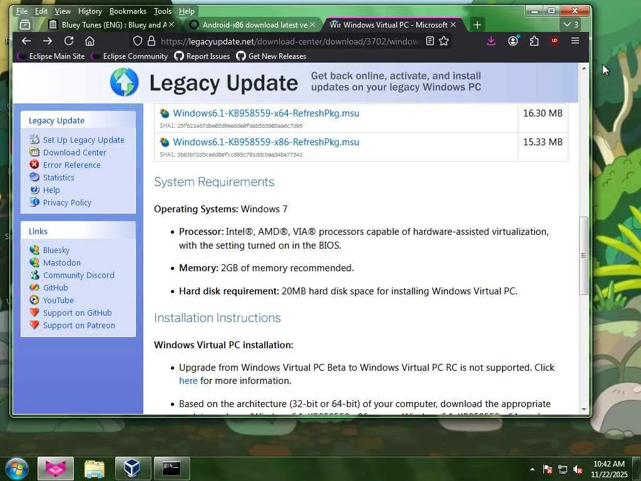Viewport: 641px width, 481px height.
Task: Open the Bluesky link
Action: pos(56,251)
